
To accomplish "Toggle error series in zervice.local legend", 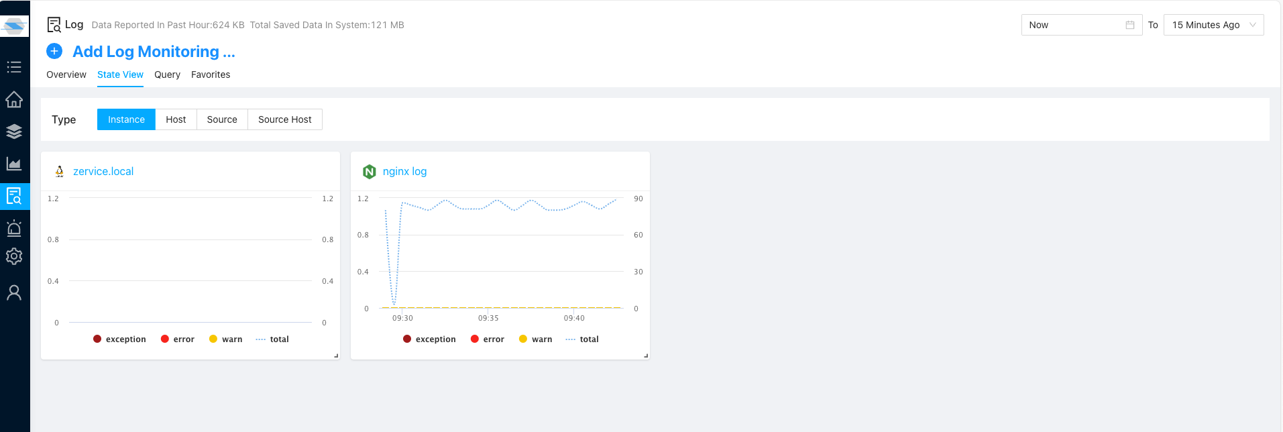I will [x=178, y=339].
